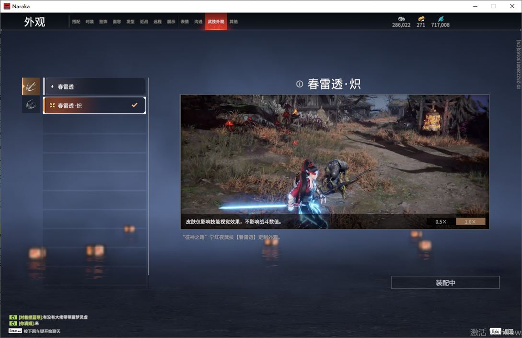Click the Esc key return icon
The width and height of the screenshot is (522, 338).
(x=495, y=331)
